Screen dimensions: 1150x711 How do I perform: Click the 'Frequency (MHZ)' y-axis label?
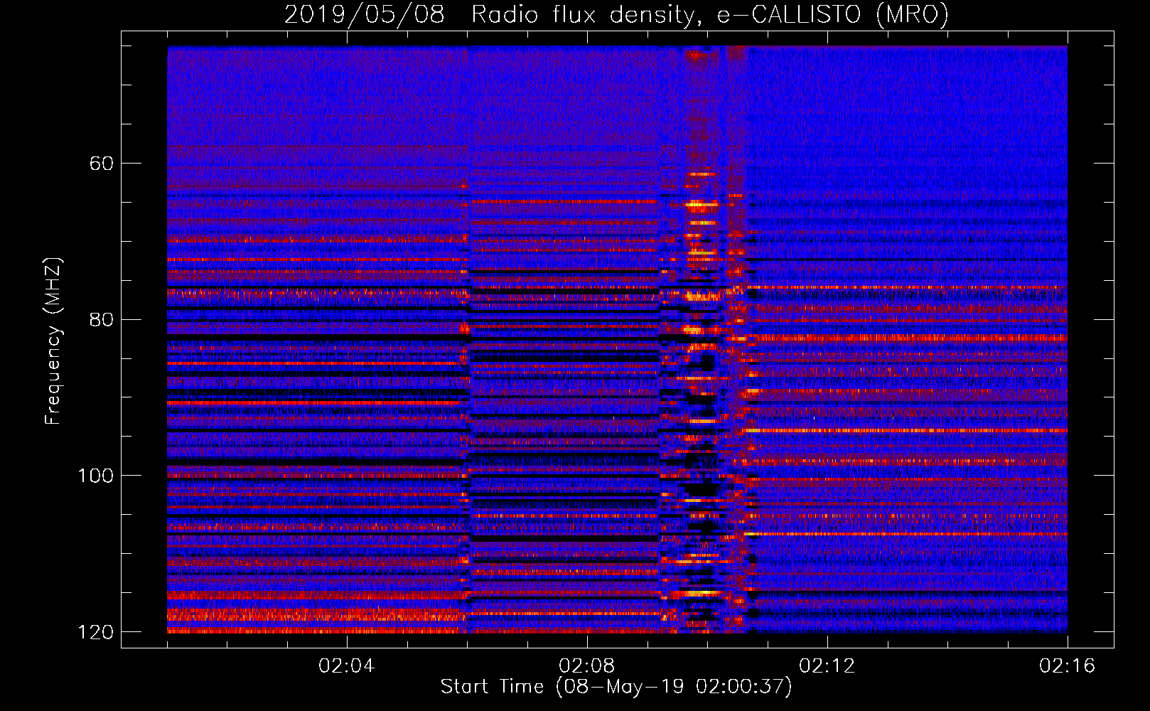pos(53,341)
